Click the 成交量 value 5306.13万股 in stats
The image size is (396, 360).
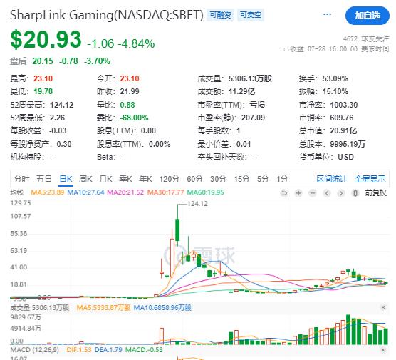(x=250, y=78)
